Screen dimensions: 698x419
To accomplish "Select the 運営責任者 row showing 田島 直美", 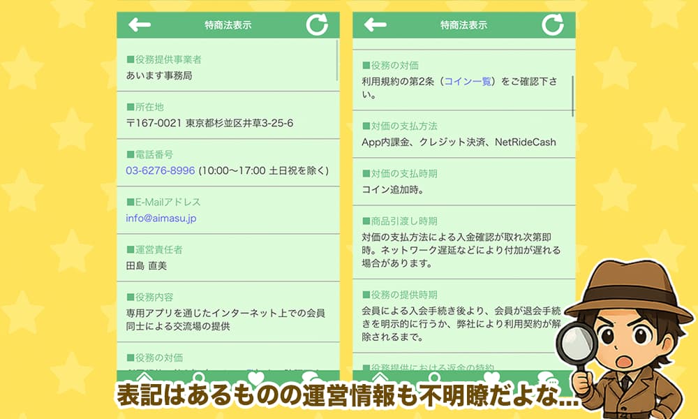I will point(227,258).
